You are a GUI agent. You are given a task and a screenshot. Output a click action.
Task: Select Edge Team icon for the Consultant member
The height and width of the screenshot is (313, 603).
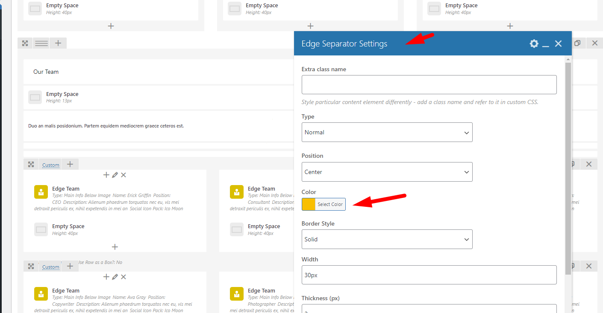(237, 192)
